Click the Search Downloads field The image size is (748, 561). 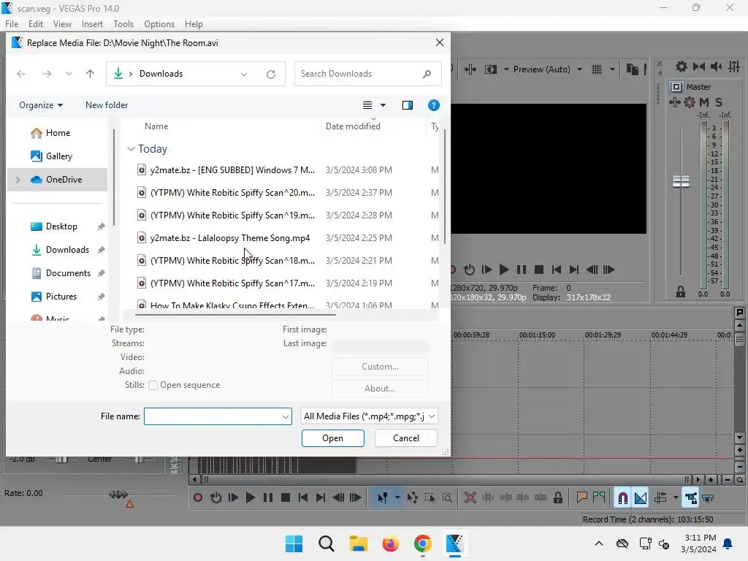tap(367, 74)
